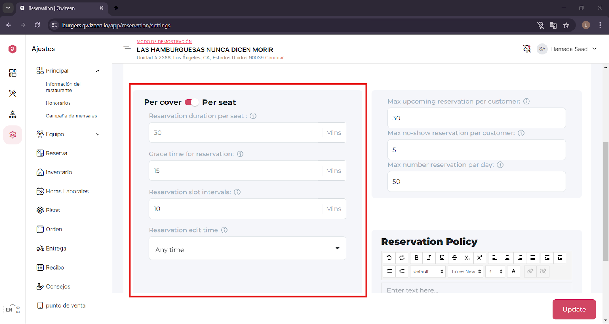Open Honorarios settings
The height and width of the screenshot is (324, 609).
click(x=58, y=103)
